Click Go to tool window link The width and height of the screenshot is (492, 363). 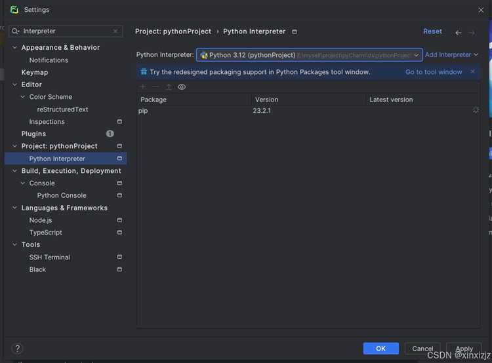pos(434,72)
